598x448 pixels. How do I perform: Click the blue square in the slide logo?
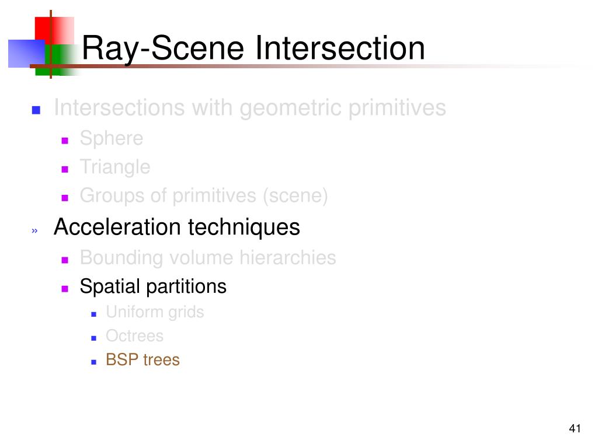click(26, 54)
